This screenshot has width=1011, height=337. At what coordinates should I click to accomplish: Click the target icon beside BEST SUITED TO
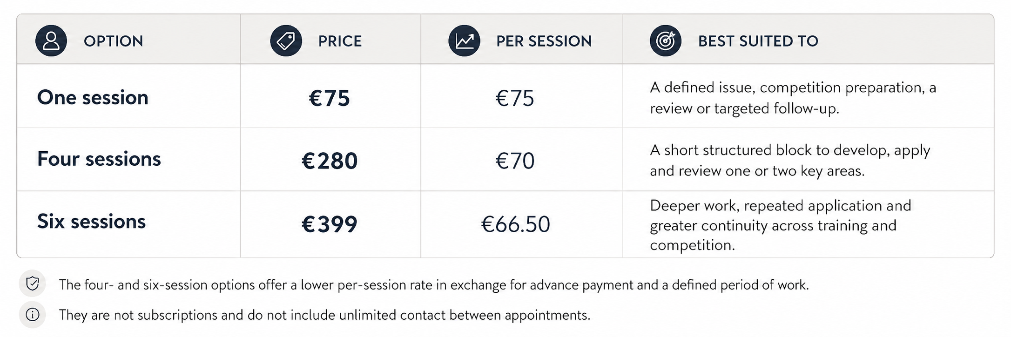[x=666, y=41]
